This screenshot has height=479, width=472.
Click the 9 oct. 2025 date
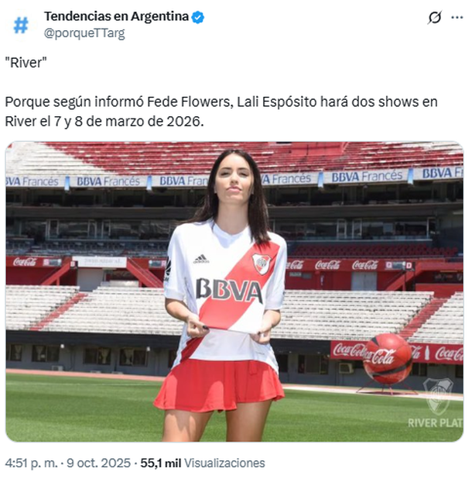[98, 463]
